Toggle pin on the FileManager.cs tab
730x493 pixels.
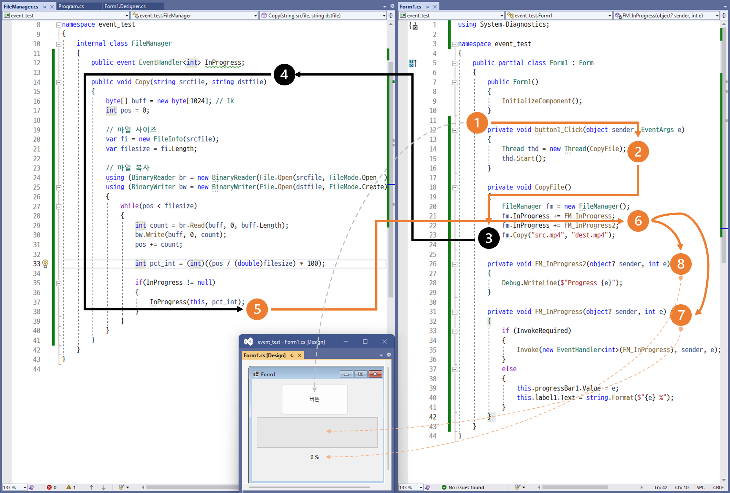tap(44, 7)
